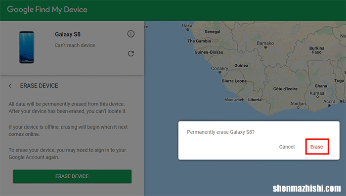Click the green ERASE DEVICE button
Image resolution: width=346 pixels, height=196 pixels.
coord(72,176)
